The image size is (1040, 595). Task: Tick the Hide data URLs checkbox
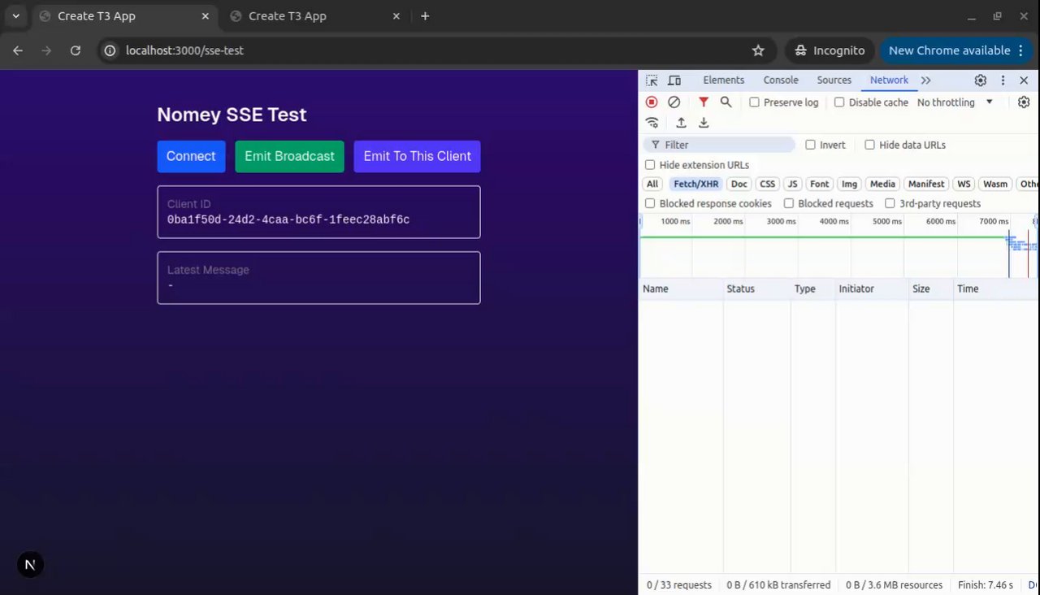coord(869,145)
